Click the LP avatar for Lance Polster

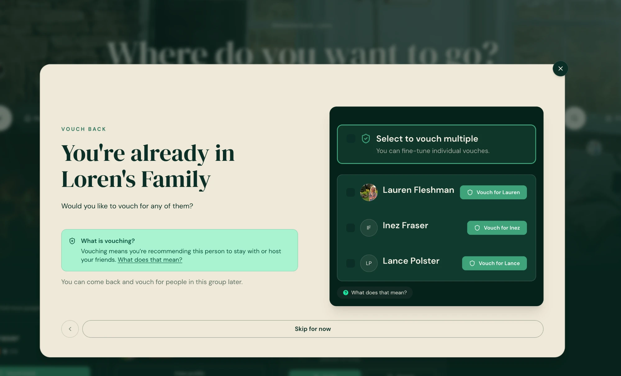click(x=369, y=263)
